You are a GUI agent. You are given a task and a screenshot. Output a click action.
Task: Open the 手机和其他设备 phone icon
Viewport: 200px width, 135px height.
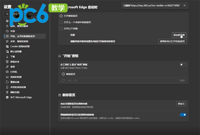pos(7,87)
